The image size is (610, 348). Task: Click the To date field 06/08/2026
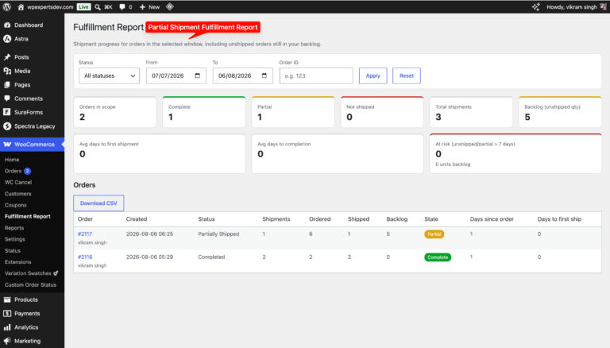[243, 75]
